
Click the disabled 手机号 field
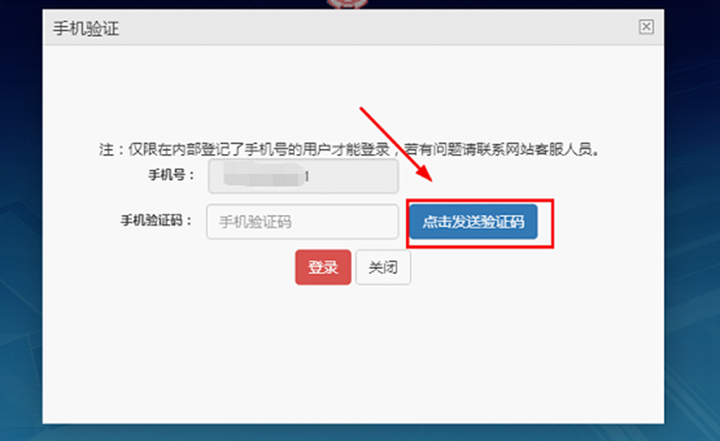tap(303, 176)
